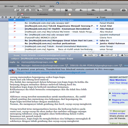
Task: Sort by the read-status dot column header
Action: click(97, 17)
